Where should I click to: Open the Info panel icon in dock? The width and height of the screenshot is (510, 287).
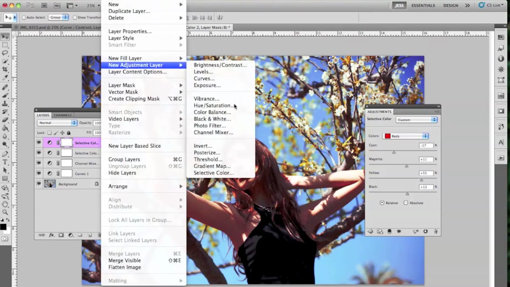501,59
